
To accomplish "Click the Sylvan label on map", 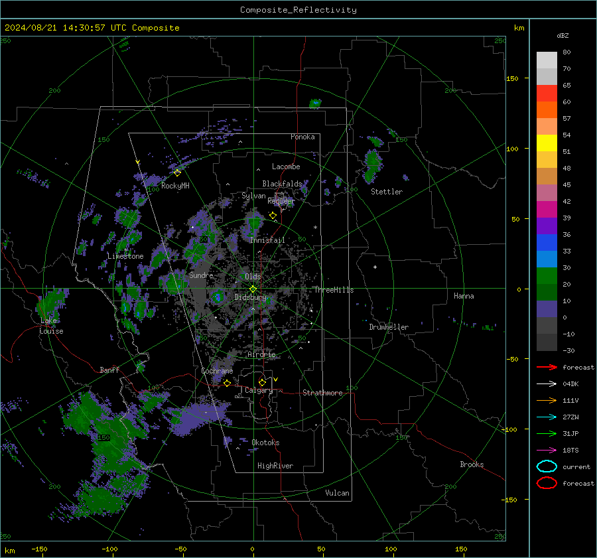I will pos(253,196).
